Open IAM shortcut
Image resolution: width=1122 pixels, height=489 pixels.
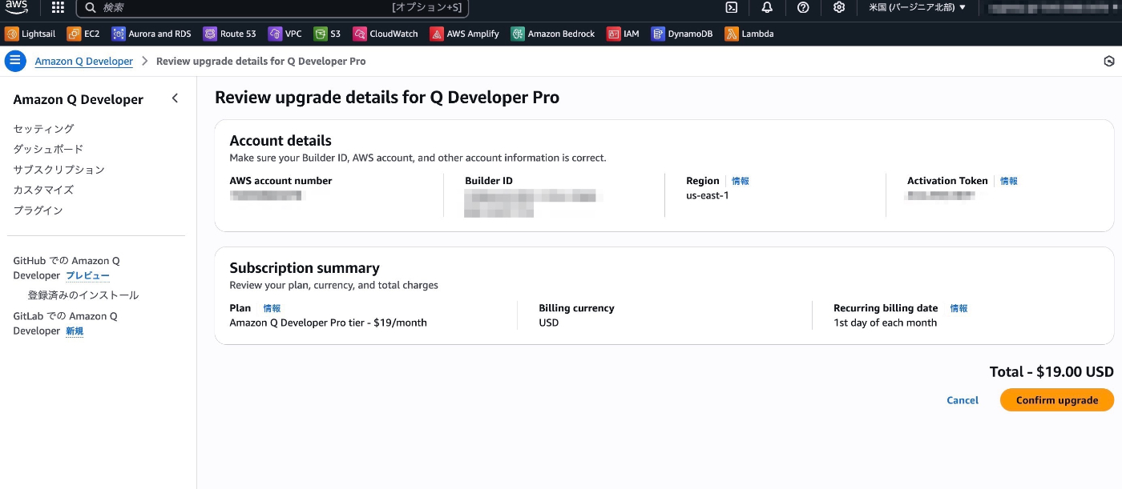point(623,34)
